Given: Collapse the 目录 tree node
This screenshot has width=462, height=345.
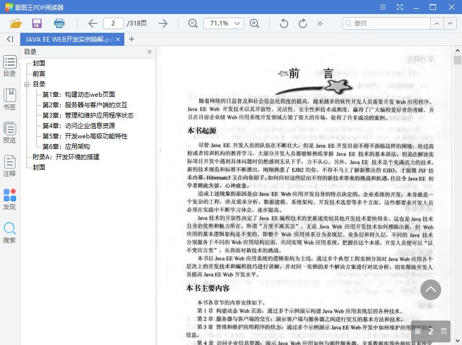Looking at the screenshot, I should 27,84.
